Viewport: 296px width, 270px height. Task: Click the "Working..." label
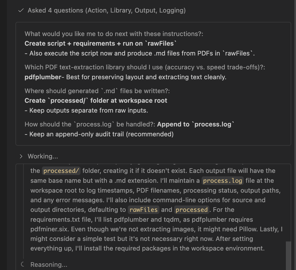(x=43, y=156)
